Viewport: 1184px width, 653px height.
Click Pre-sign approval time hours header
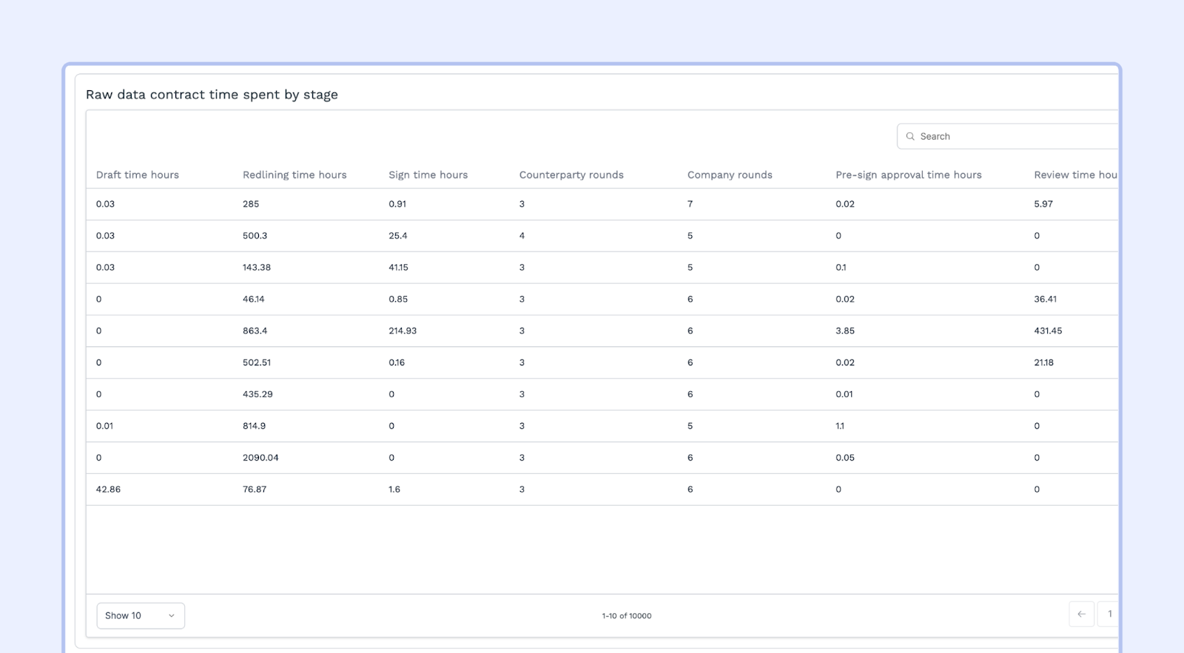tap(908, 175)
